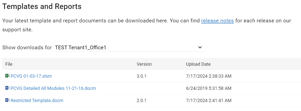Click the 3.0.1 version cell
The image size is (301, 111).
click(x=141, y=76)
